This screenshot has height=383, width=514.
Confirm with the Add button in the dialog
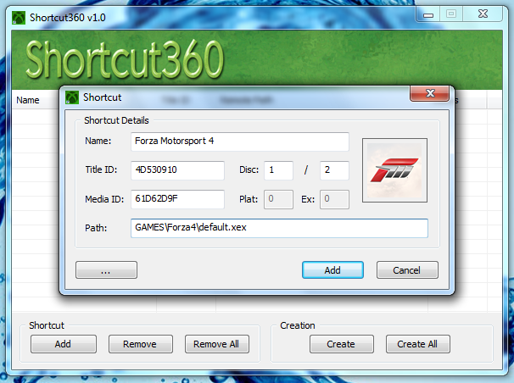(332, 270)
